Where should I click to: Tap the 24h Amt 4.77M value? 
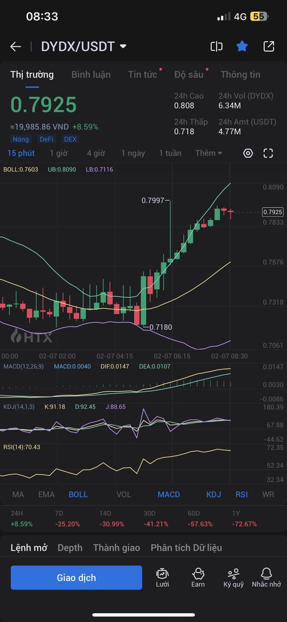230,132
